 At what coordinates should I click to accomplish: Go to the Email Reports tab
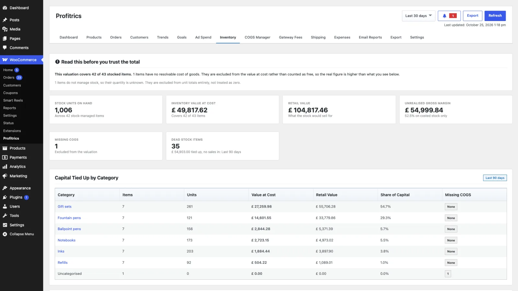coord(370,38)
